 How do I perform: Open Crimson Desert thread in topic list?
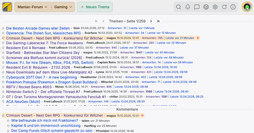click(x=54, y=38)
